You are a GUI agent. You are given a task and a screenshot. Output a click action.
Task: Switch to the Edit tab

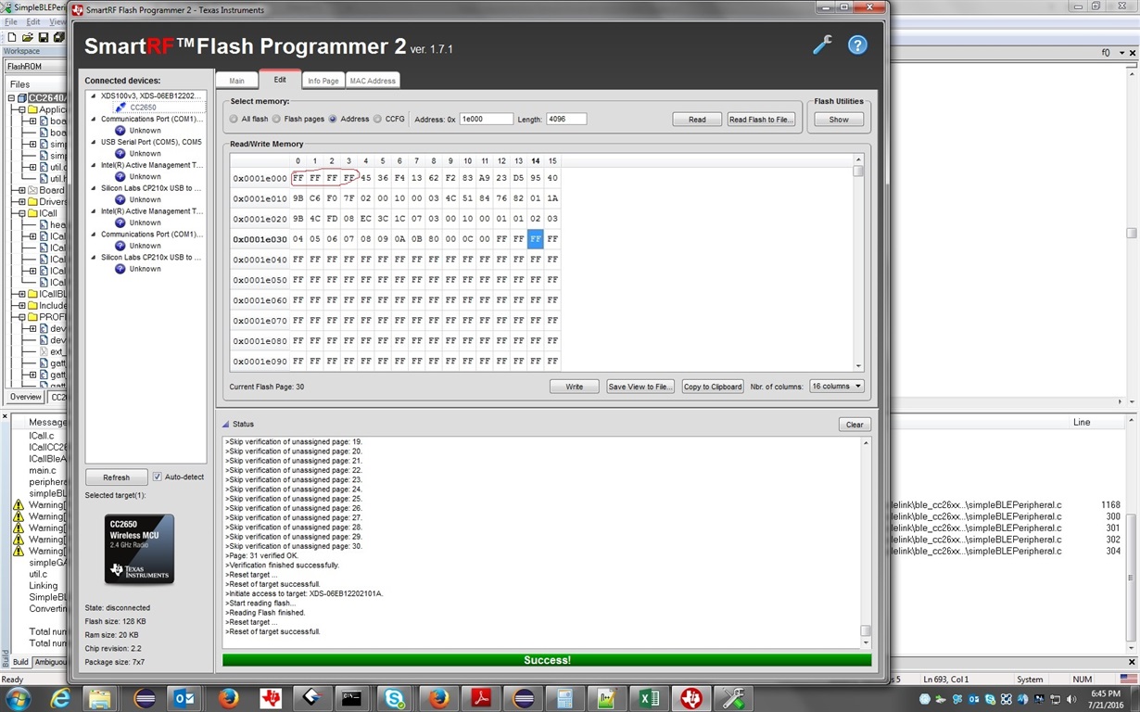[x=280, y=80]
